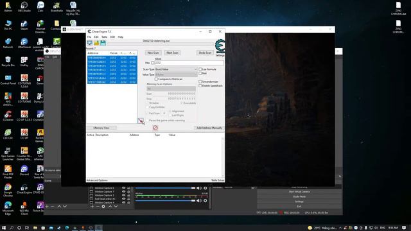Open Mic/Aux audio settings gear in OBS

(205, 201)
